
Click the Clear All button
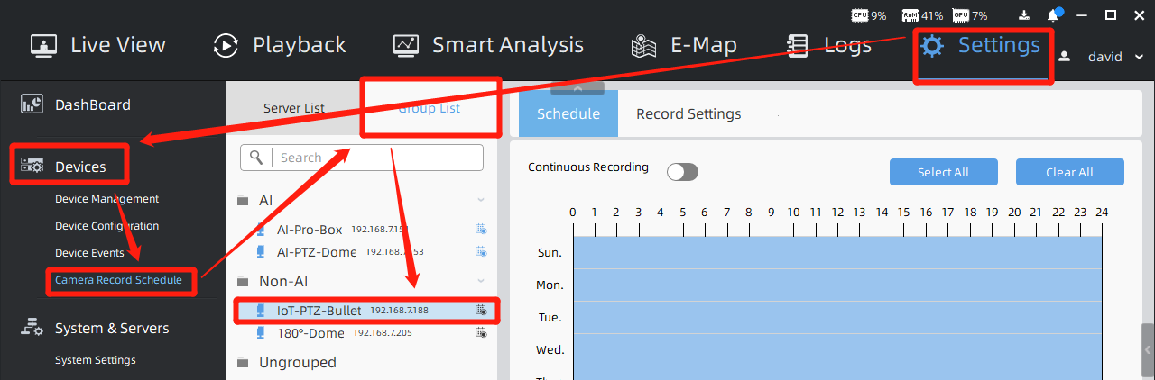click(x=1069, y=172)
